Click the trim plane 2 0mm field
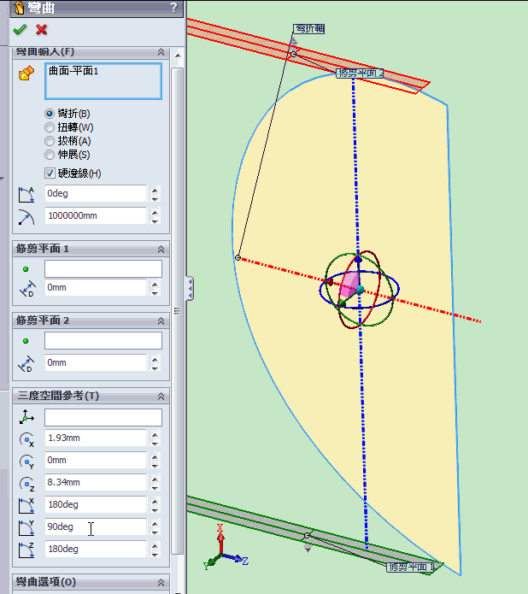The height and width of the screenshot is (594, 528). [x=96, y=363]
